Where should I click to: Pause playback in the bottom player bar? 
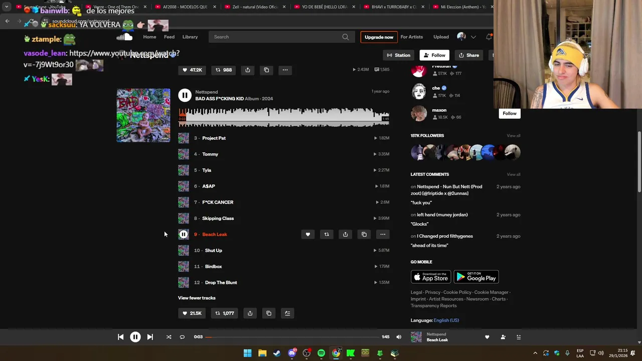135,337
